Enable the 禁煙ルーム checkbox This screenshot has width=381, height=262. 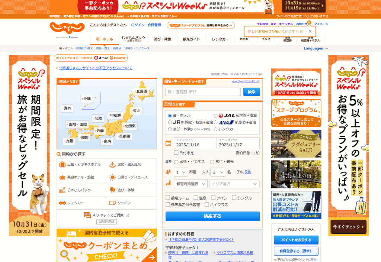point(168,198)
